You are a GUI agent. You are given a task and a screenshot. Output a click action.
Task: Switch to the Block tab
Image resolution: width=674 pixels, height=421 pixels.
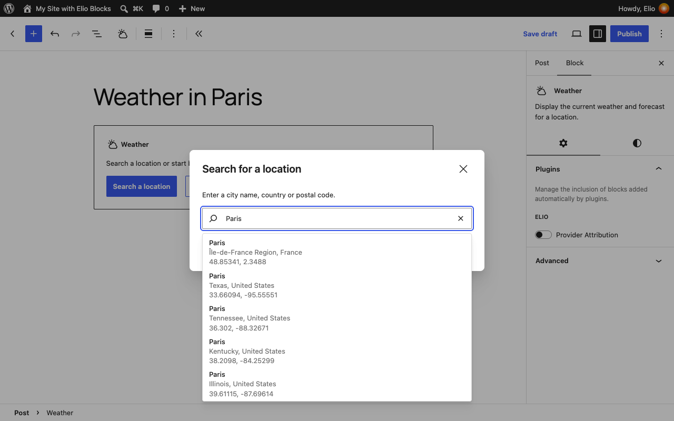574,63
